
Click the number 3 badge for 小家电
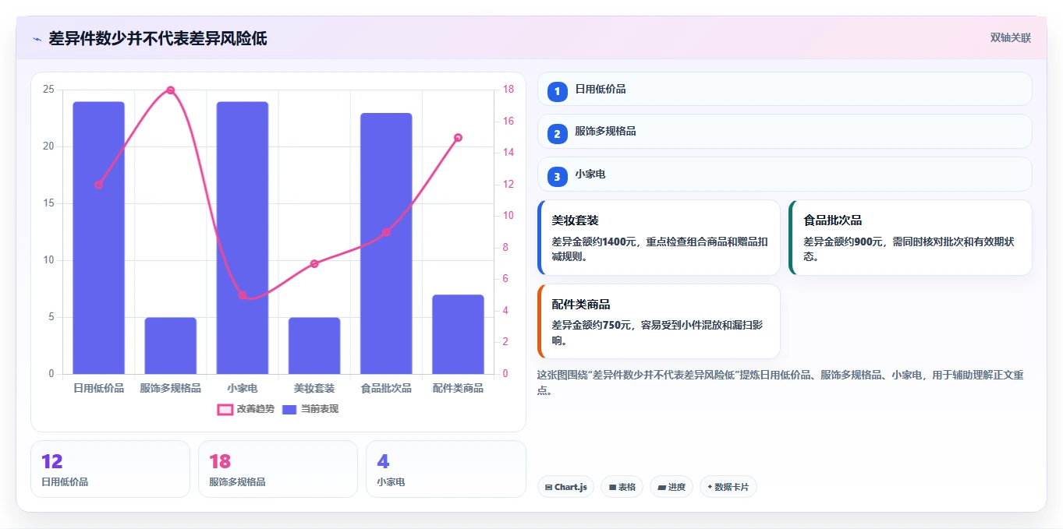click(557, 177)
